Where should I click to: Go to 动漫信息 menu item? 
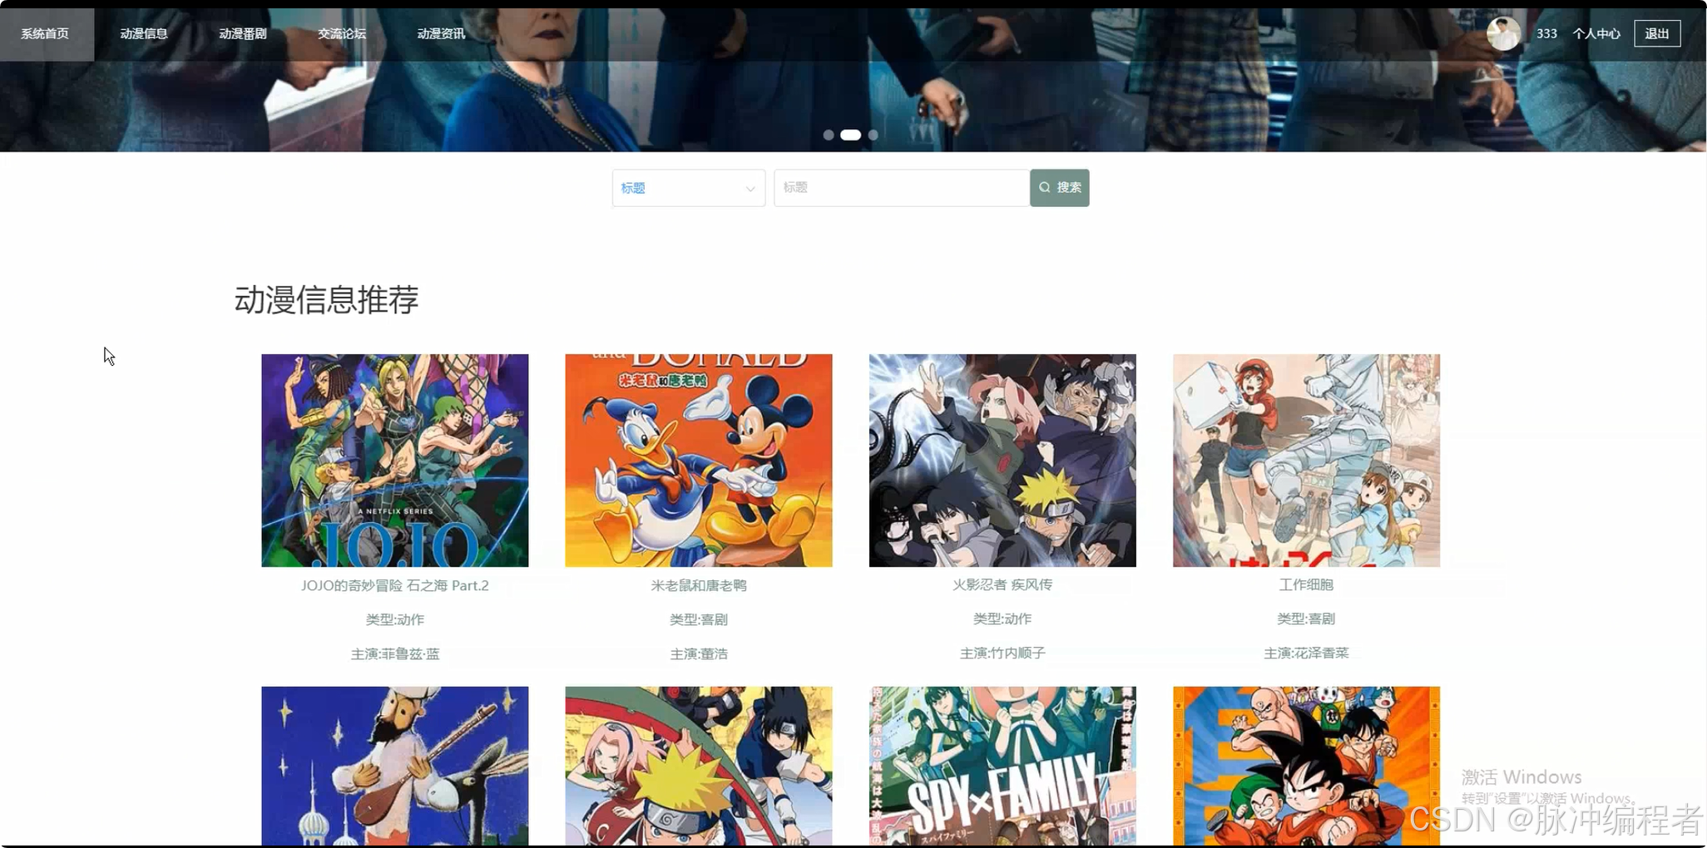144,34
